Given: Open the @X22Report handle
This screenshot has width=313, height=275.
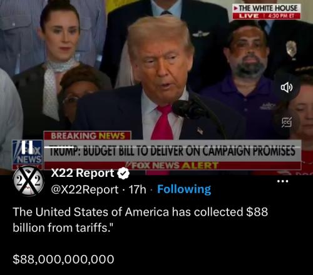Looking at the screenshot, I should click(85, 189).
